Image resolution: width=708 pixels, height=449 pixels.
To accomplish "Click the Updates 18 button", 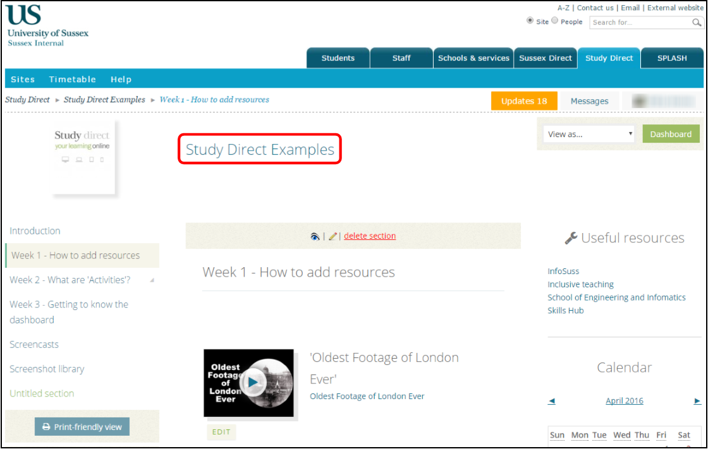I will 524,101.
